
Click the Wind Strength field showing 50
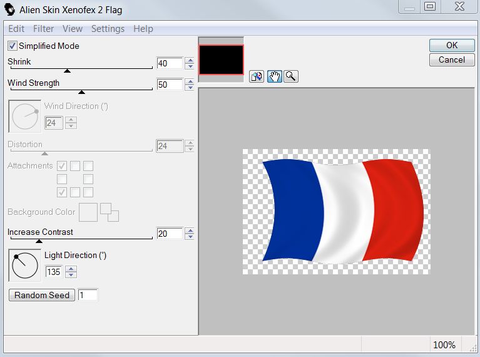170,85
